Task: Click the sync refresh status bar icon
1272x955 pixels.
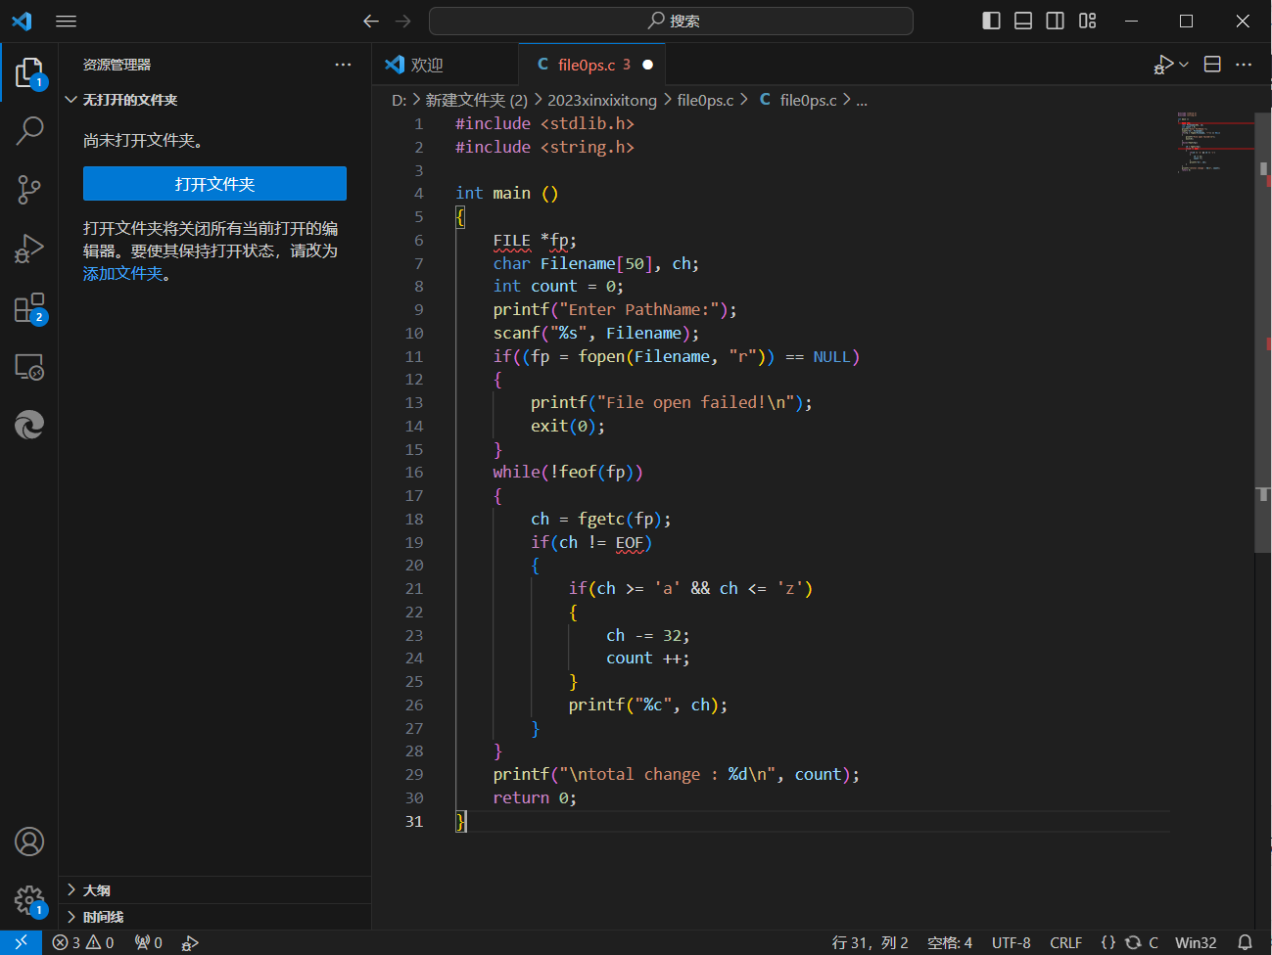Action: coord(1133,942)
